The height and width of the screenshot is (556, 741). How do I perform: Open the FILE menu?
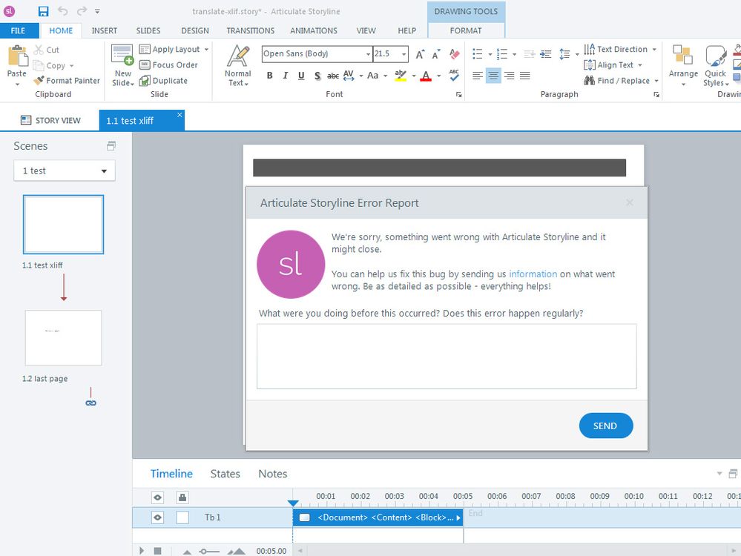(18, 30)
